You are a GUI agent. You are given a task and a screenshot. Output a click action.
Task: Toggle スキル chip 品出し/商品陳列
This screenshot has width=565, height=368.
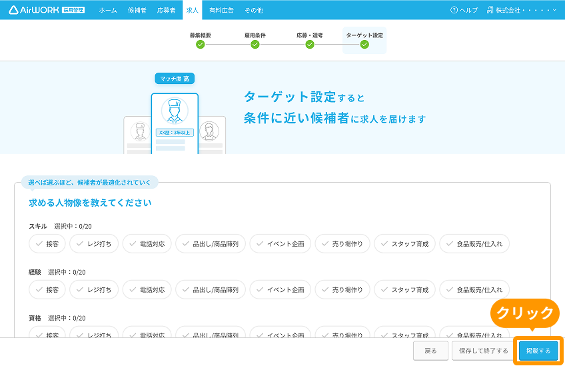point(211,243)
